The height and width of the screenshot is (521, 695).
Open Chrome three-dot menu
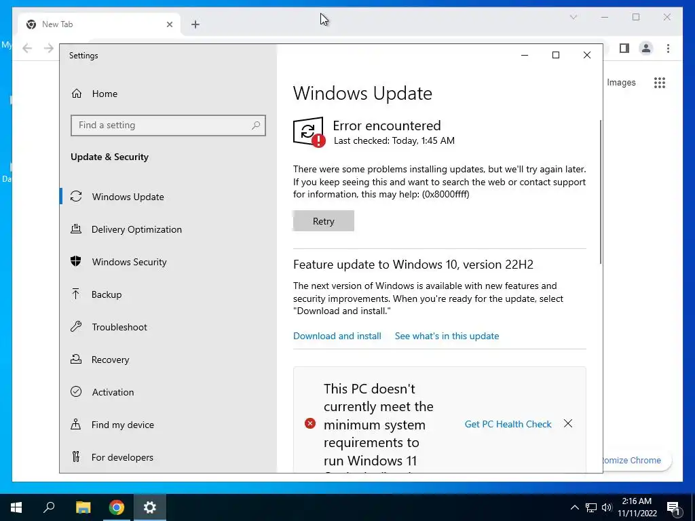point(668,48)
